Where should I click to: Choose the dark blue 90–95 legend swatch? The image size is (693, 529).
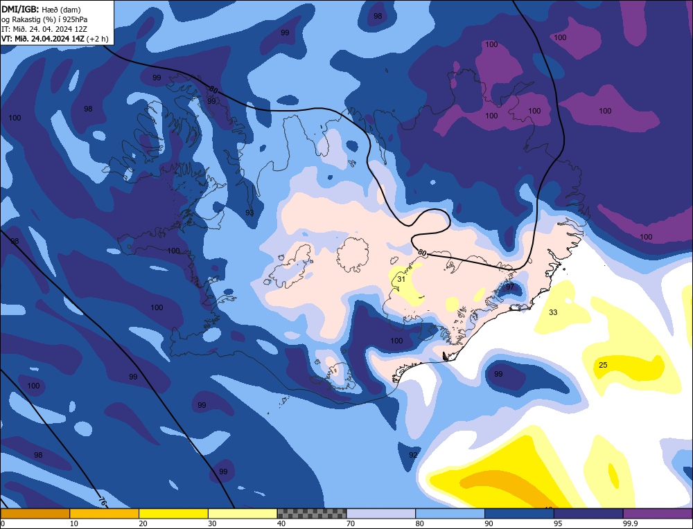[x=519, y=514]
